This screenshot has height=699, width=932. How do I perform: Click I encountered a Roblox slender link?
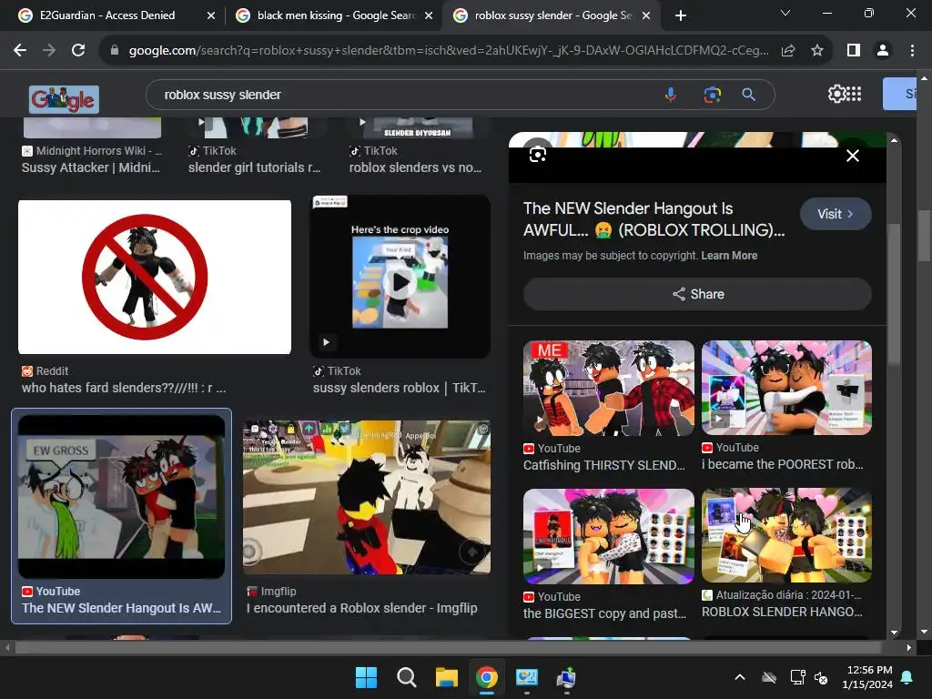click(362, 608)
